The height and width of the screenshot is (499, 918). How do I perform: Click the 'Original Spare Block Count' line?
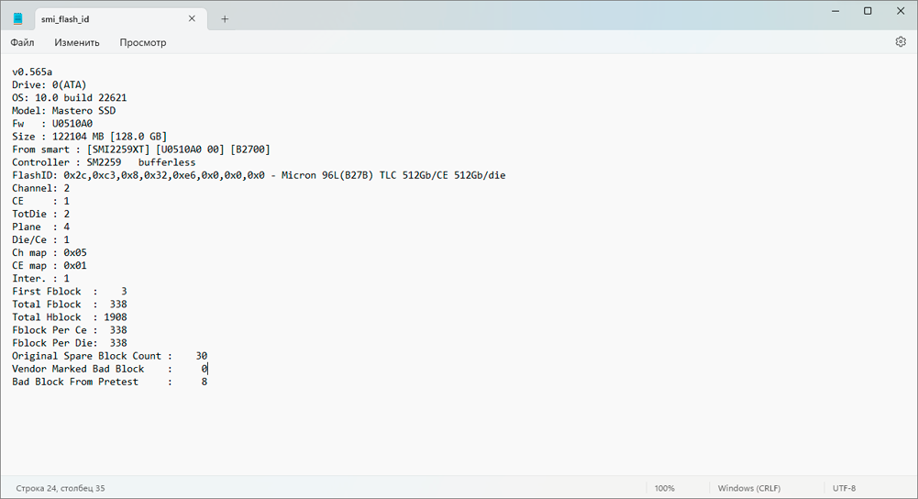[109, 356]
